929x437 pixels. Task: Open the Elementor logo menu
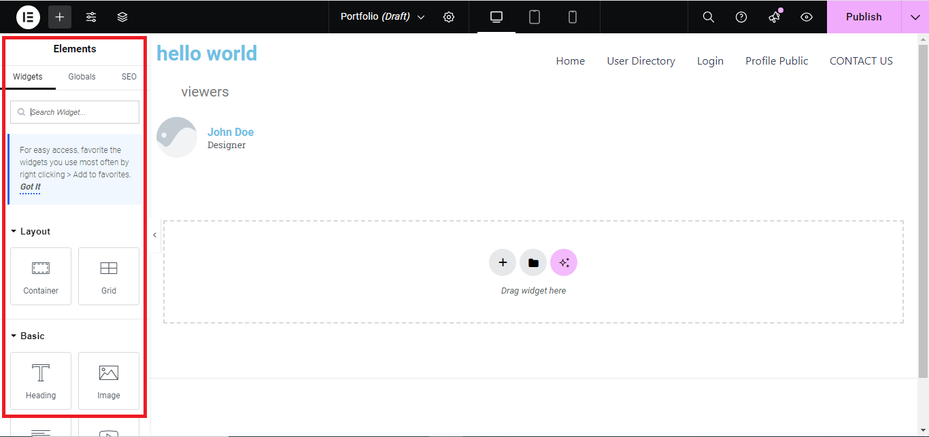[28, 17]
